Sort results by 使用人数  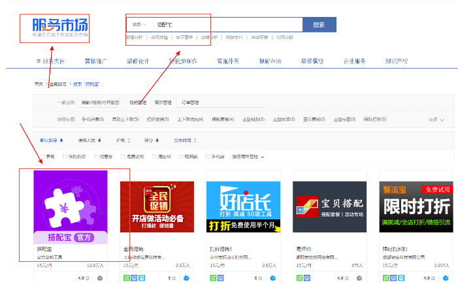(x=90, y=140)
